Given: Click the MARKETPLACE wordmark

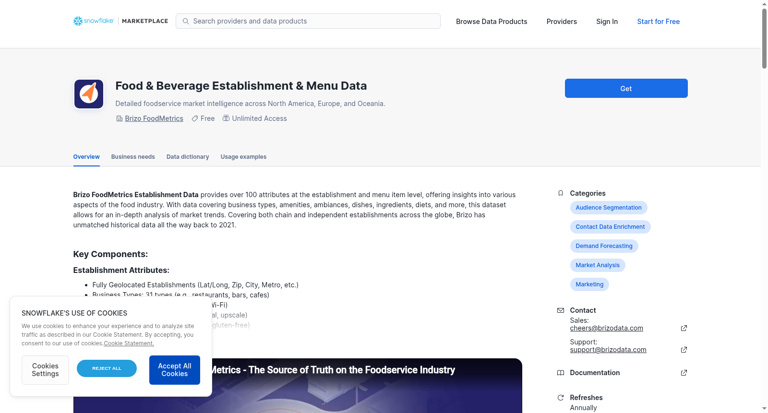Looking at the screenshot, I should pyautogui.click(x=145, y=21).
